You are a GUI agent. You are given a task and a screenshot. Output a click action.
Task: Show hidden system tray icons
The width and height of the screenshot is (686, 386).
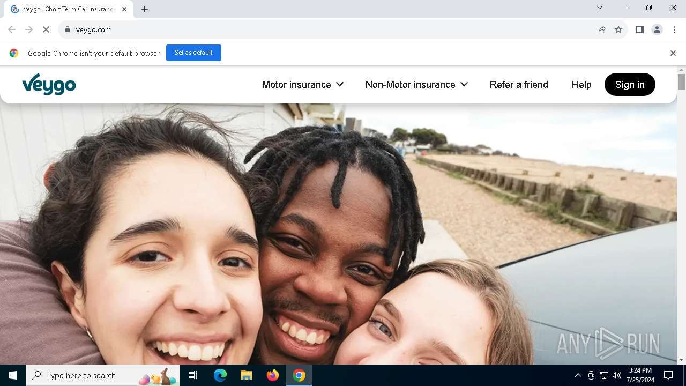click(x=578, y=375)
